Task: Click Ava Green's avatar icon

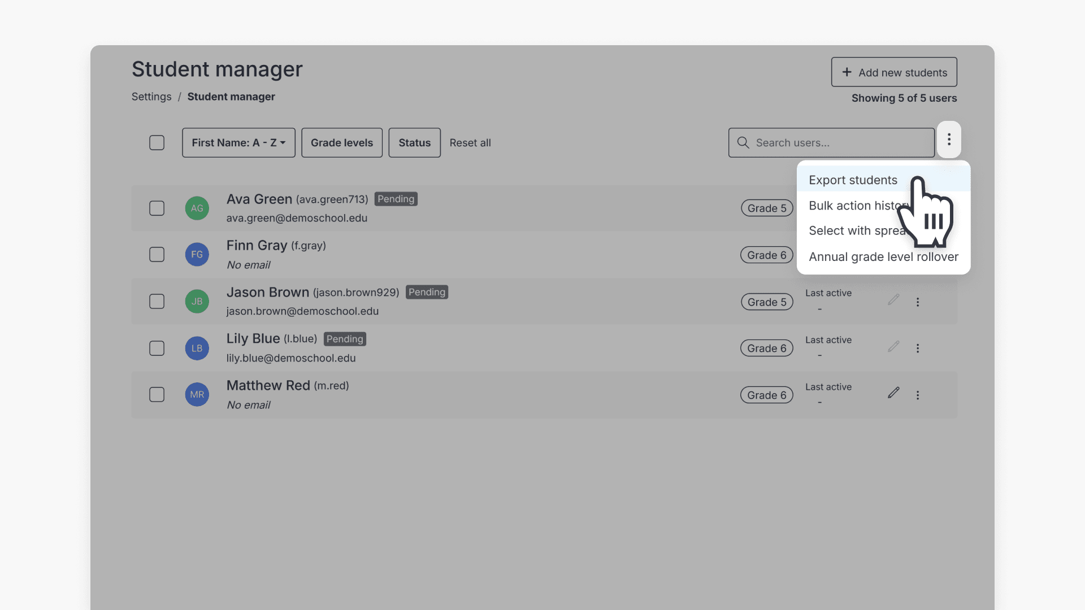Action: click(196, 208)
